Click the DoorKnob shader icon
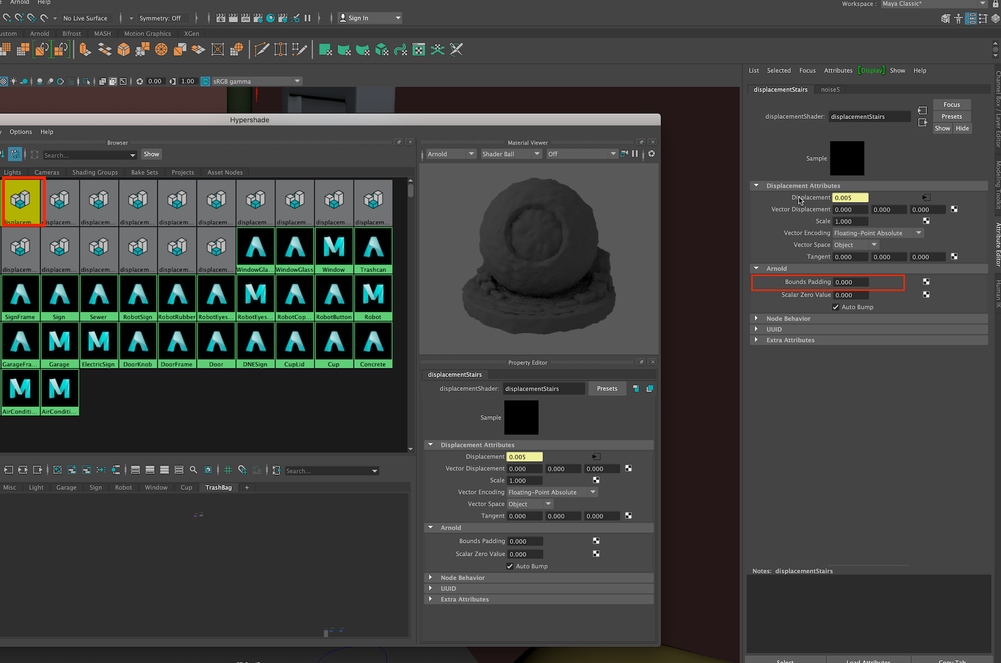The width and height of the screenshot is (1001, 663). 137,342
